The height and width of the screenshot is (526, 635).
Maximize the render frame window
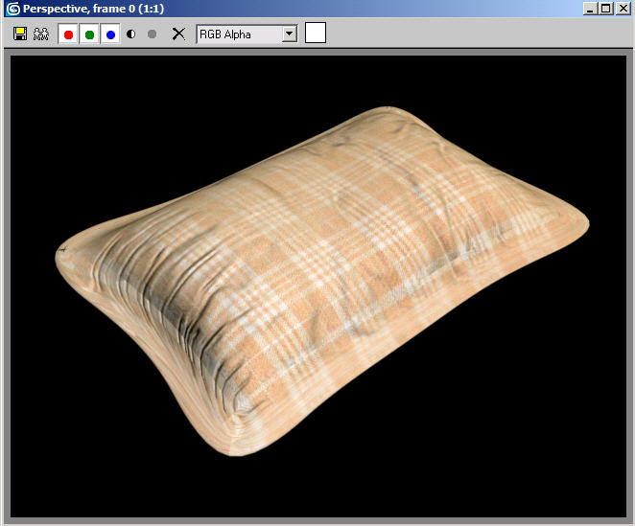604,9
